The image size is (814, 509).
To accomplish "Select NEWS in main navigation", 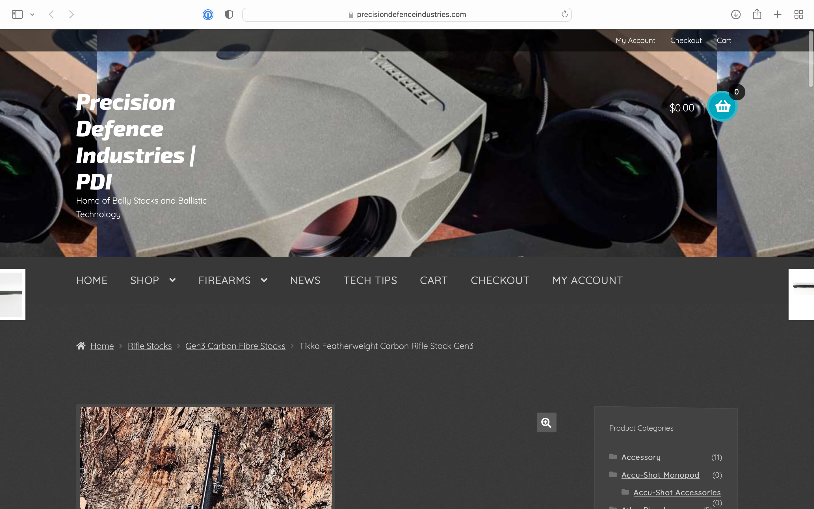I will click(305, 281).
